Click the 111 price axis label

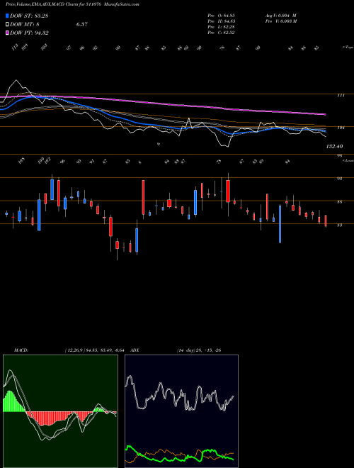point(341,96)
